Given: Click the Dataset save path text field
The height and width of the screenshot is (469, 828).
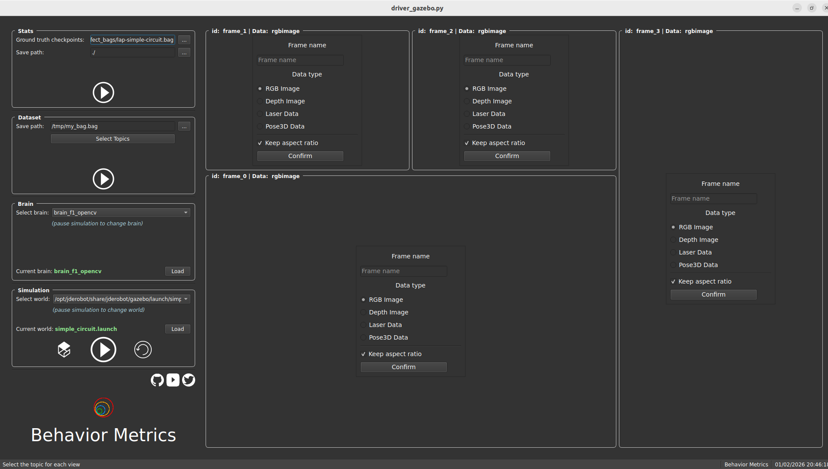Looking at the screenshot, I should [x=113, y=126].
